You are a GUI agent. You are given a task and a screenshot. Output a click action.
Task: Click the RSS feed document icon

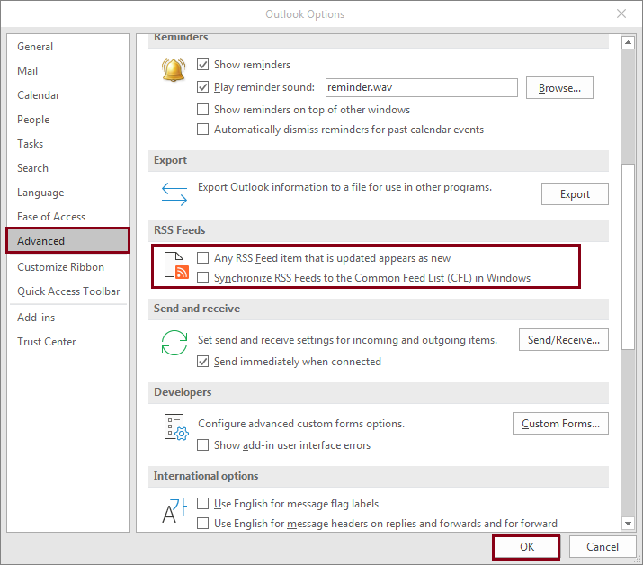[176, 265]
